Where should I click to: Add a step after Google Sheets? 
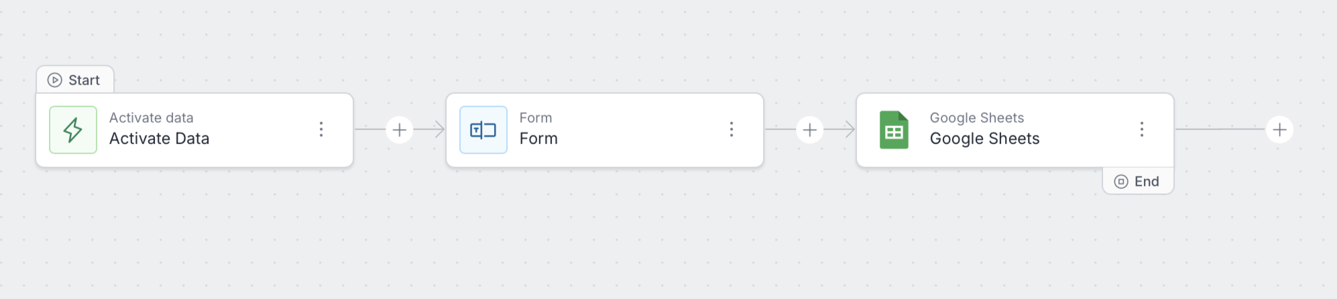pos(1280,129)
